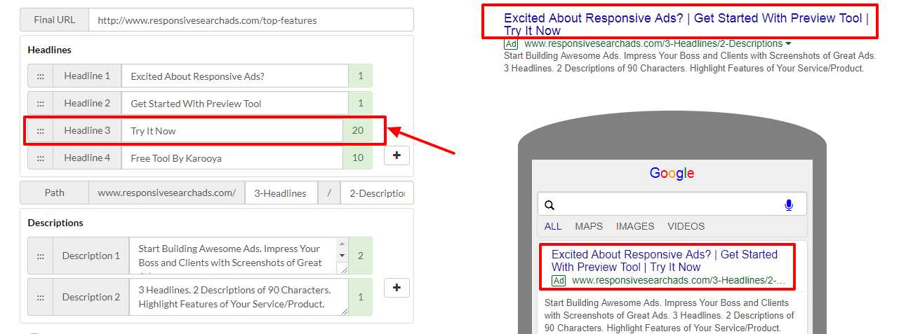Click the count 2 beside Description 1

coord(361,256)
